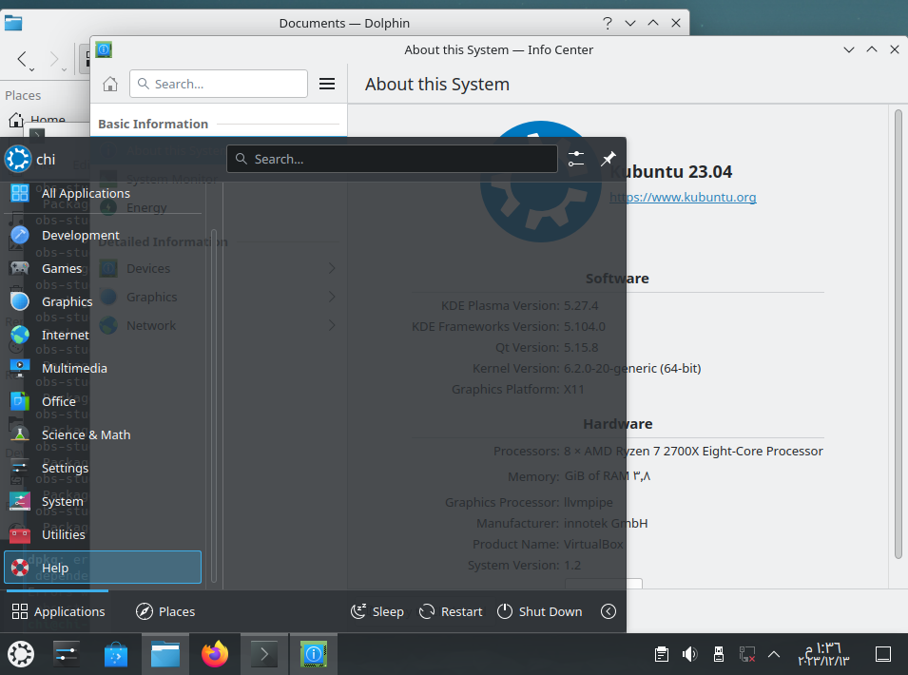Viewport: 908px width, 675px height.
Task: Click the Restart button
Action: [x=451, y=611]
